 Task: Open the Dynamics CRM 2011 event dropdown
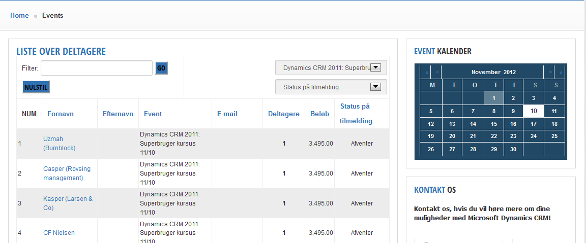(331, 68)
